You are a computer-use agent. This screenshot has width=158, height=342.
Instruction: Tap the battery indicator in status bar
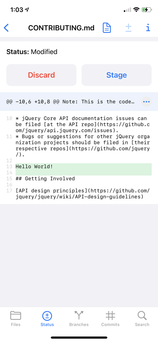[x=146, y=10]
